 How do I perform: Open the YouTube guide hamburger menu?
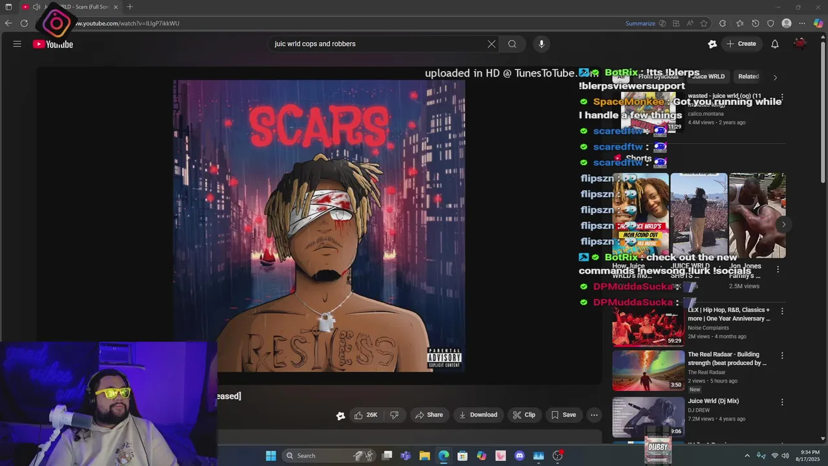click(x=17, y=44)
